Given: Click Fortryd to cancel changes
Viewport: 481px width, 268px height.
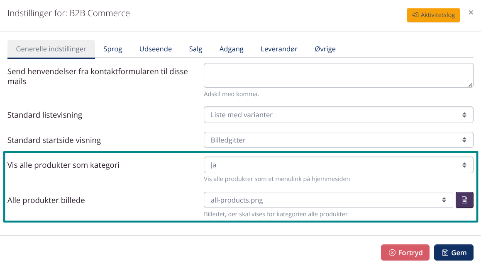Looking at the screenshot, I should tap(405, 252).
